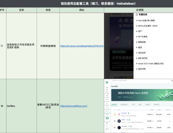Click 相关币种 in the topic list
Viewport: 173px width, 133px height.
[x=142, y=69]
